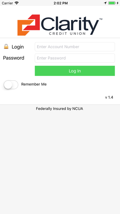Click the Login label text
120x214 pixels.
pyautogui.click(x=18, y=47)
